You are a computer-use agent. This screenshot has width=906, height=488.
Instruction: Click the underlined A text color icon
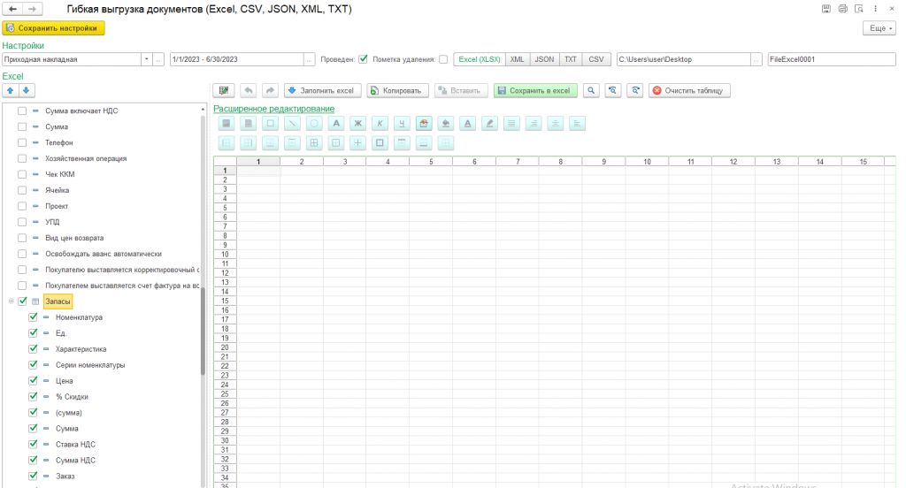(x=467, y=124)
